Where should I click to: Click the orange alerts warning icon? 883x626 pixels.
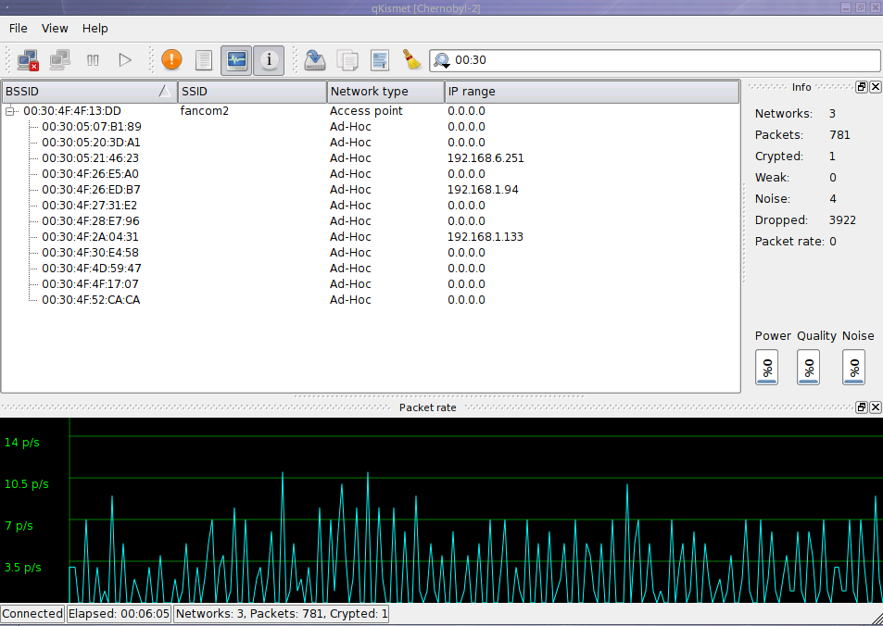[171, 60]
